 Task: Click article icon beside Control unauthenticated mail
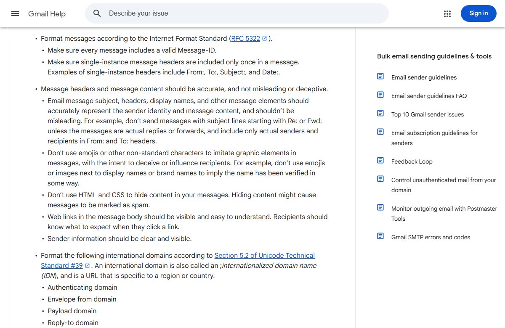(380, 179)
